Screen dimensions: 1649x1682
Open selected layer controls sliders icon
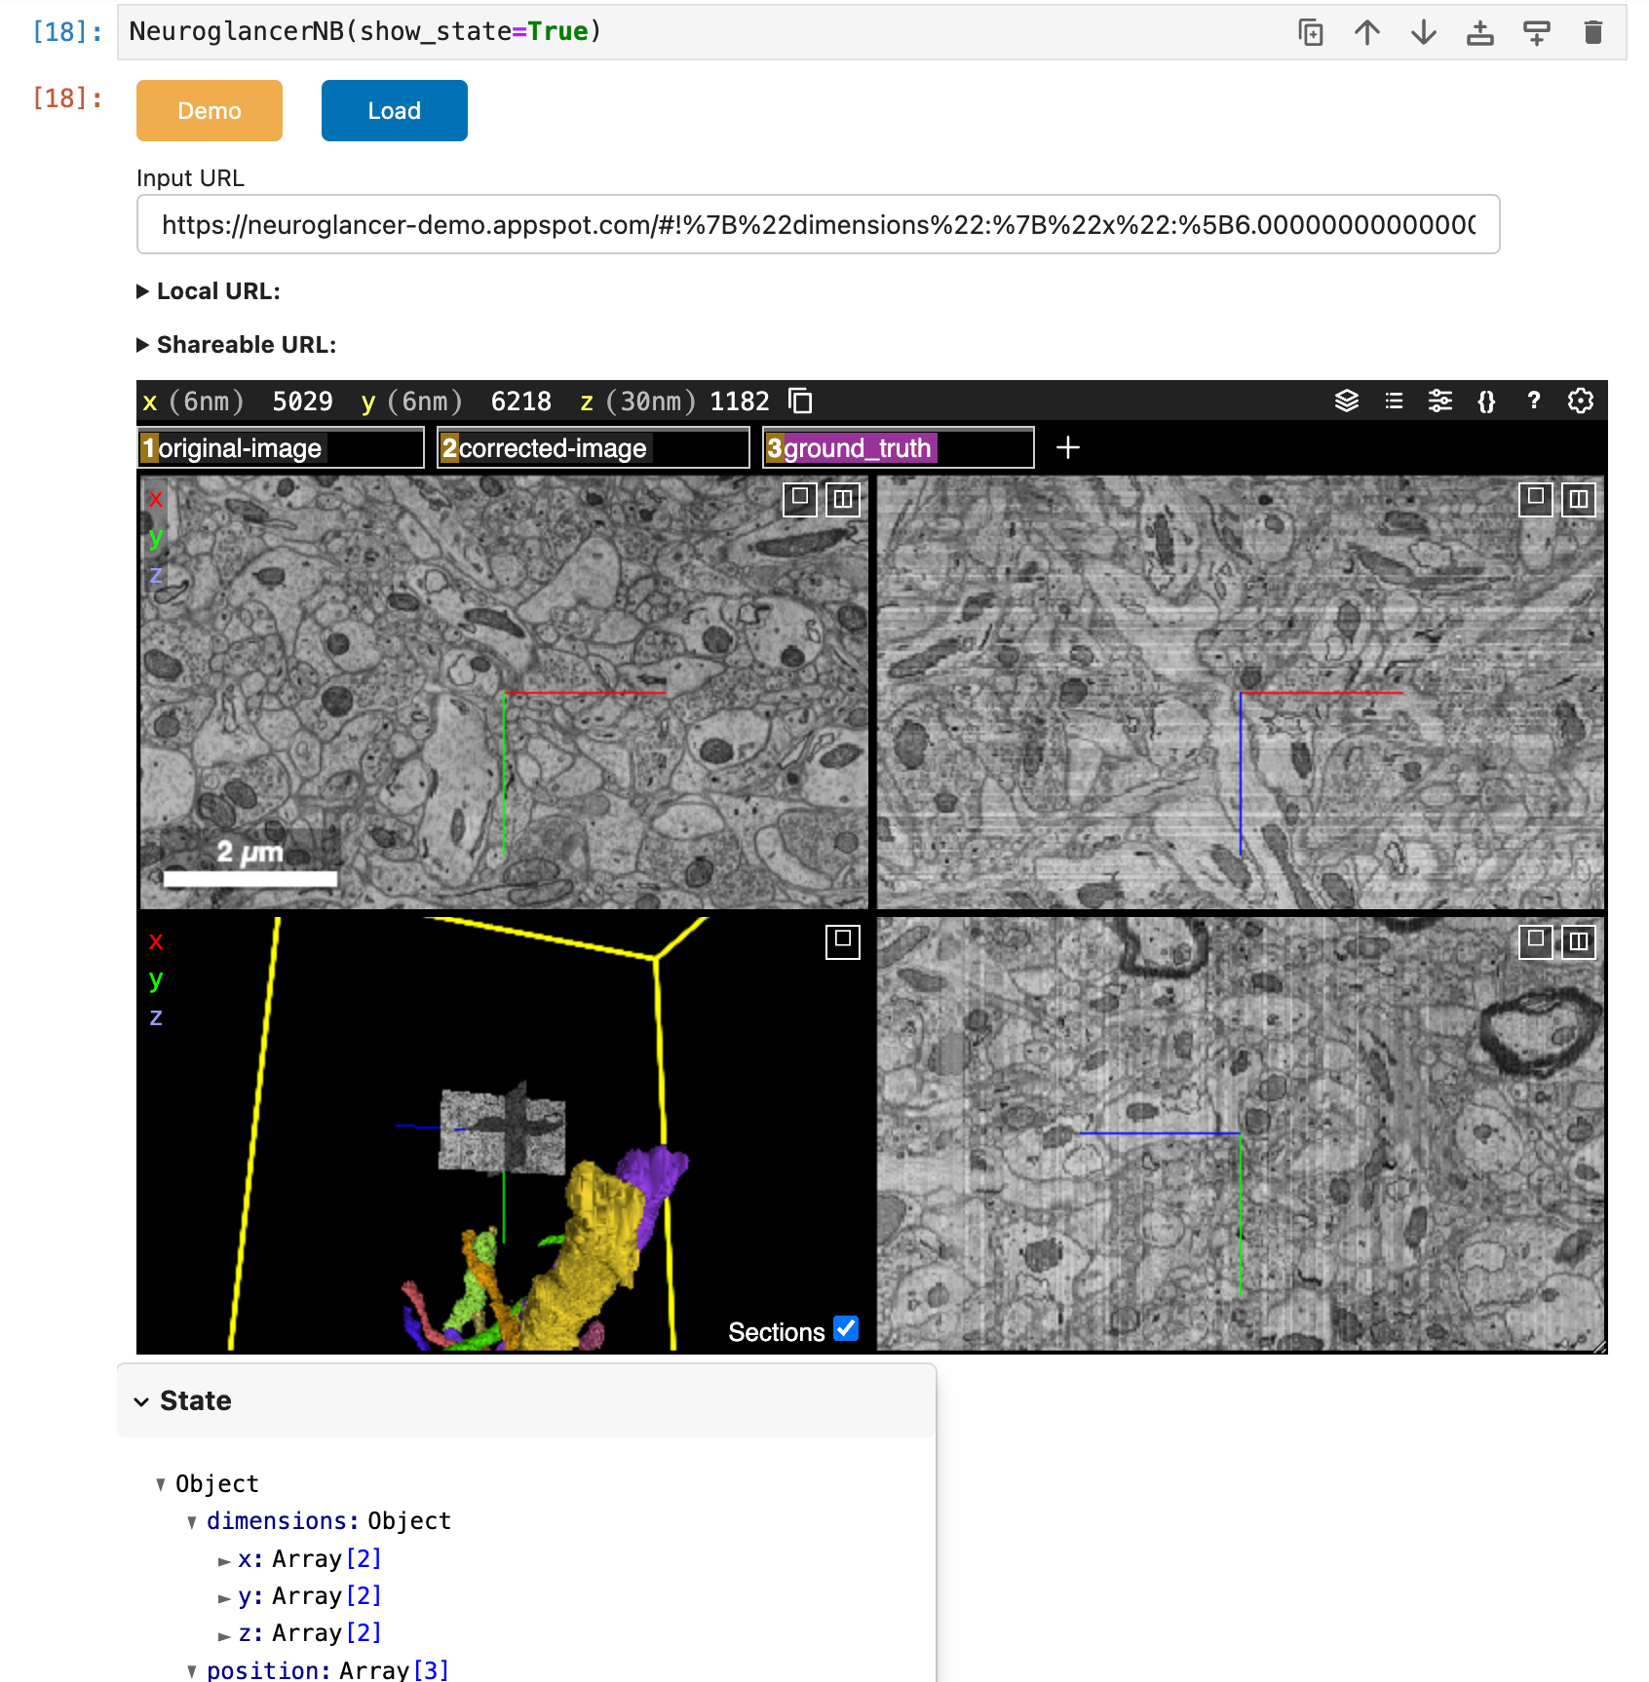pyautogui.click(x=1440, y=401)
